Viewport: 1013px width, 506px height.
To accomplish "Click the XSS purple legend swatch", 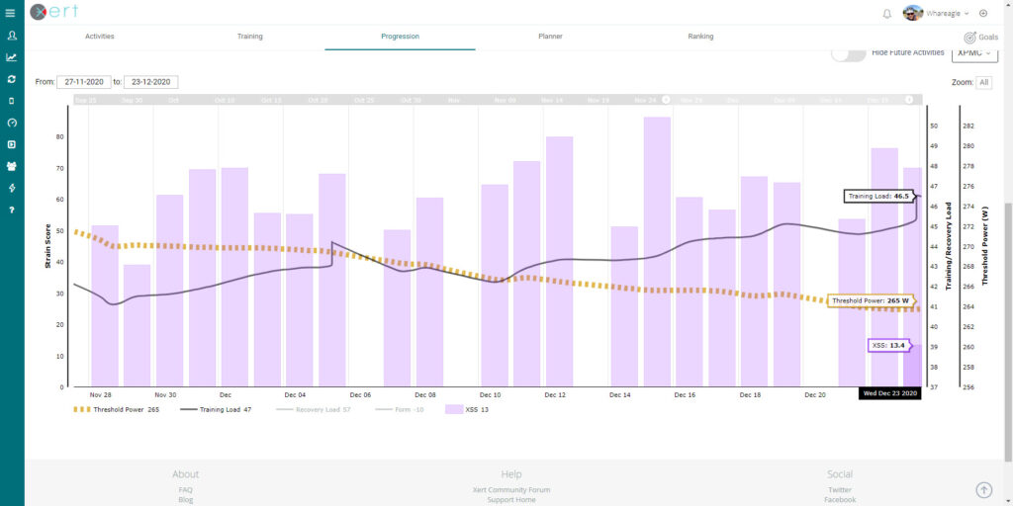I will point(454,409).
